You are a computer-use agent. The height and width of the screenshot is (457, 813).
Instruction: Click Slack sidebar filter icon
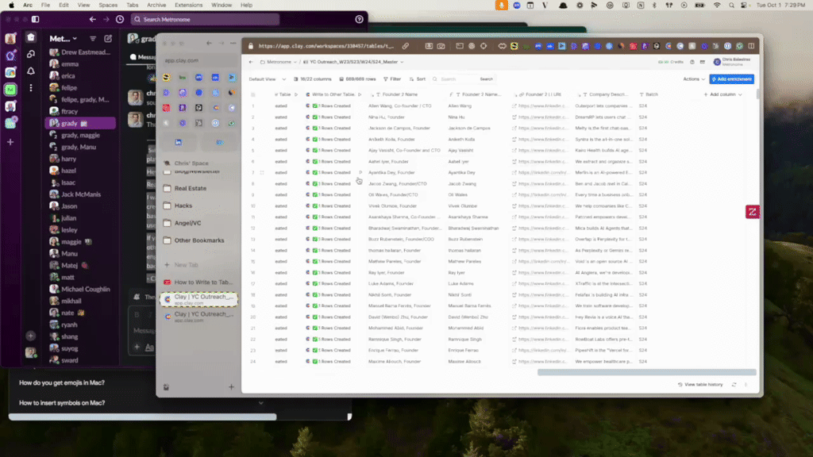[x=93, y=38]
